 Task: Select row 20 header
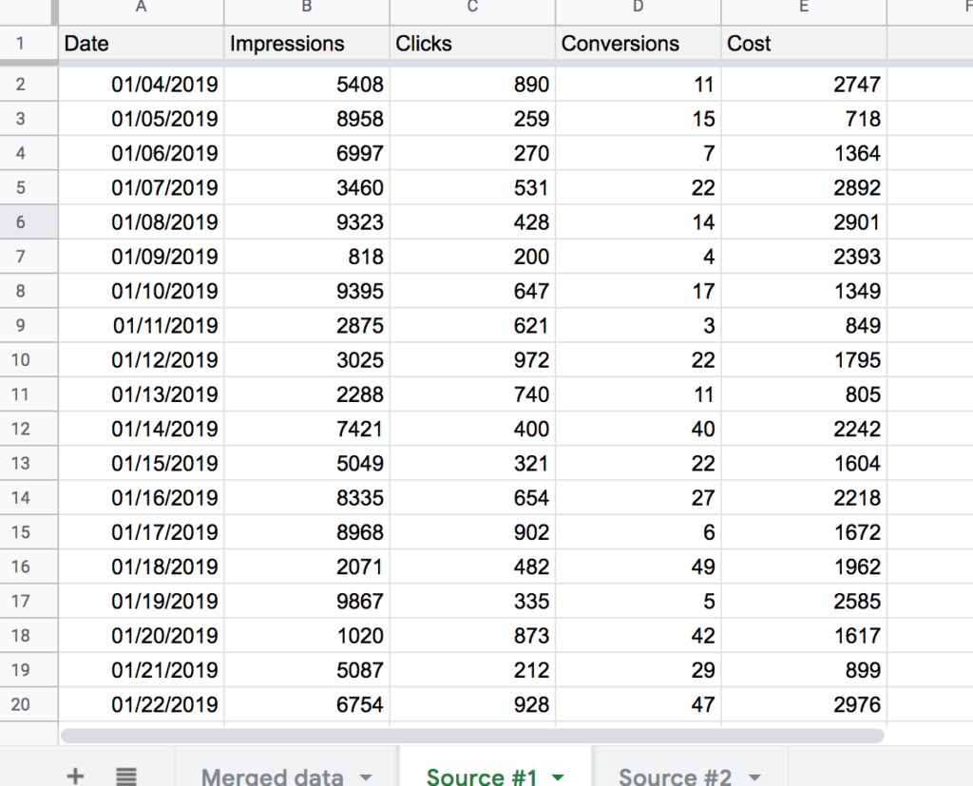(x=22, y=704)
